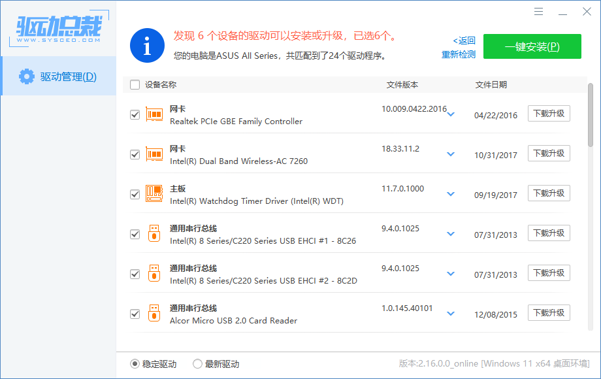The height and width of the screenshot is (379, 601).
Task: Click the date 09/19/2017
Action: click(496, 195)
